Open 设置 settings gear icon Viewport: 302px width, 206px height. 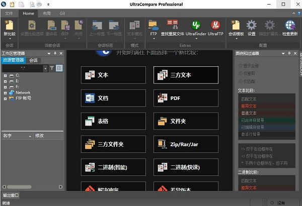point(251,25)
